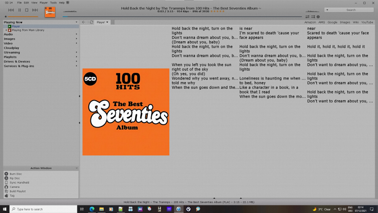Click the tray volume icon
The height and width of the screenshot is (213, 378).
click(344, 209)
